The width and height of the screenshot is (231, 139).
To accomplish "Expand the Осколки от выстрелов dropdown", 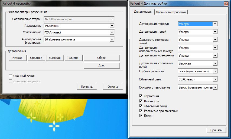I will tap(198, 87).
